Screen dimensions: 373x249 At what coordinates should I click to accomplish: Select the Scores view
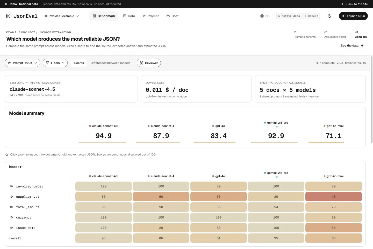(79, 63)
